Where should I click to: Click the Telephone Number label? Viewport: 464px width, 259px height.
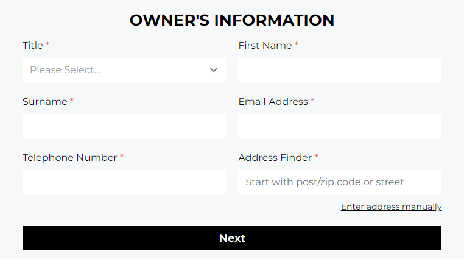69,158
